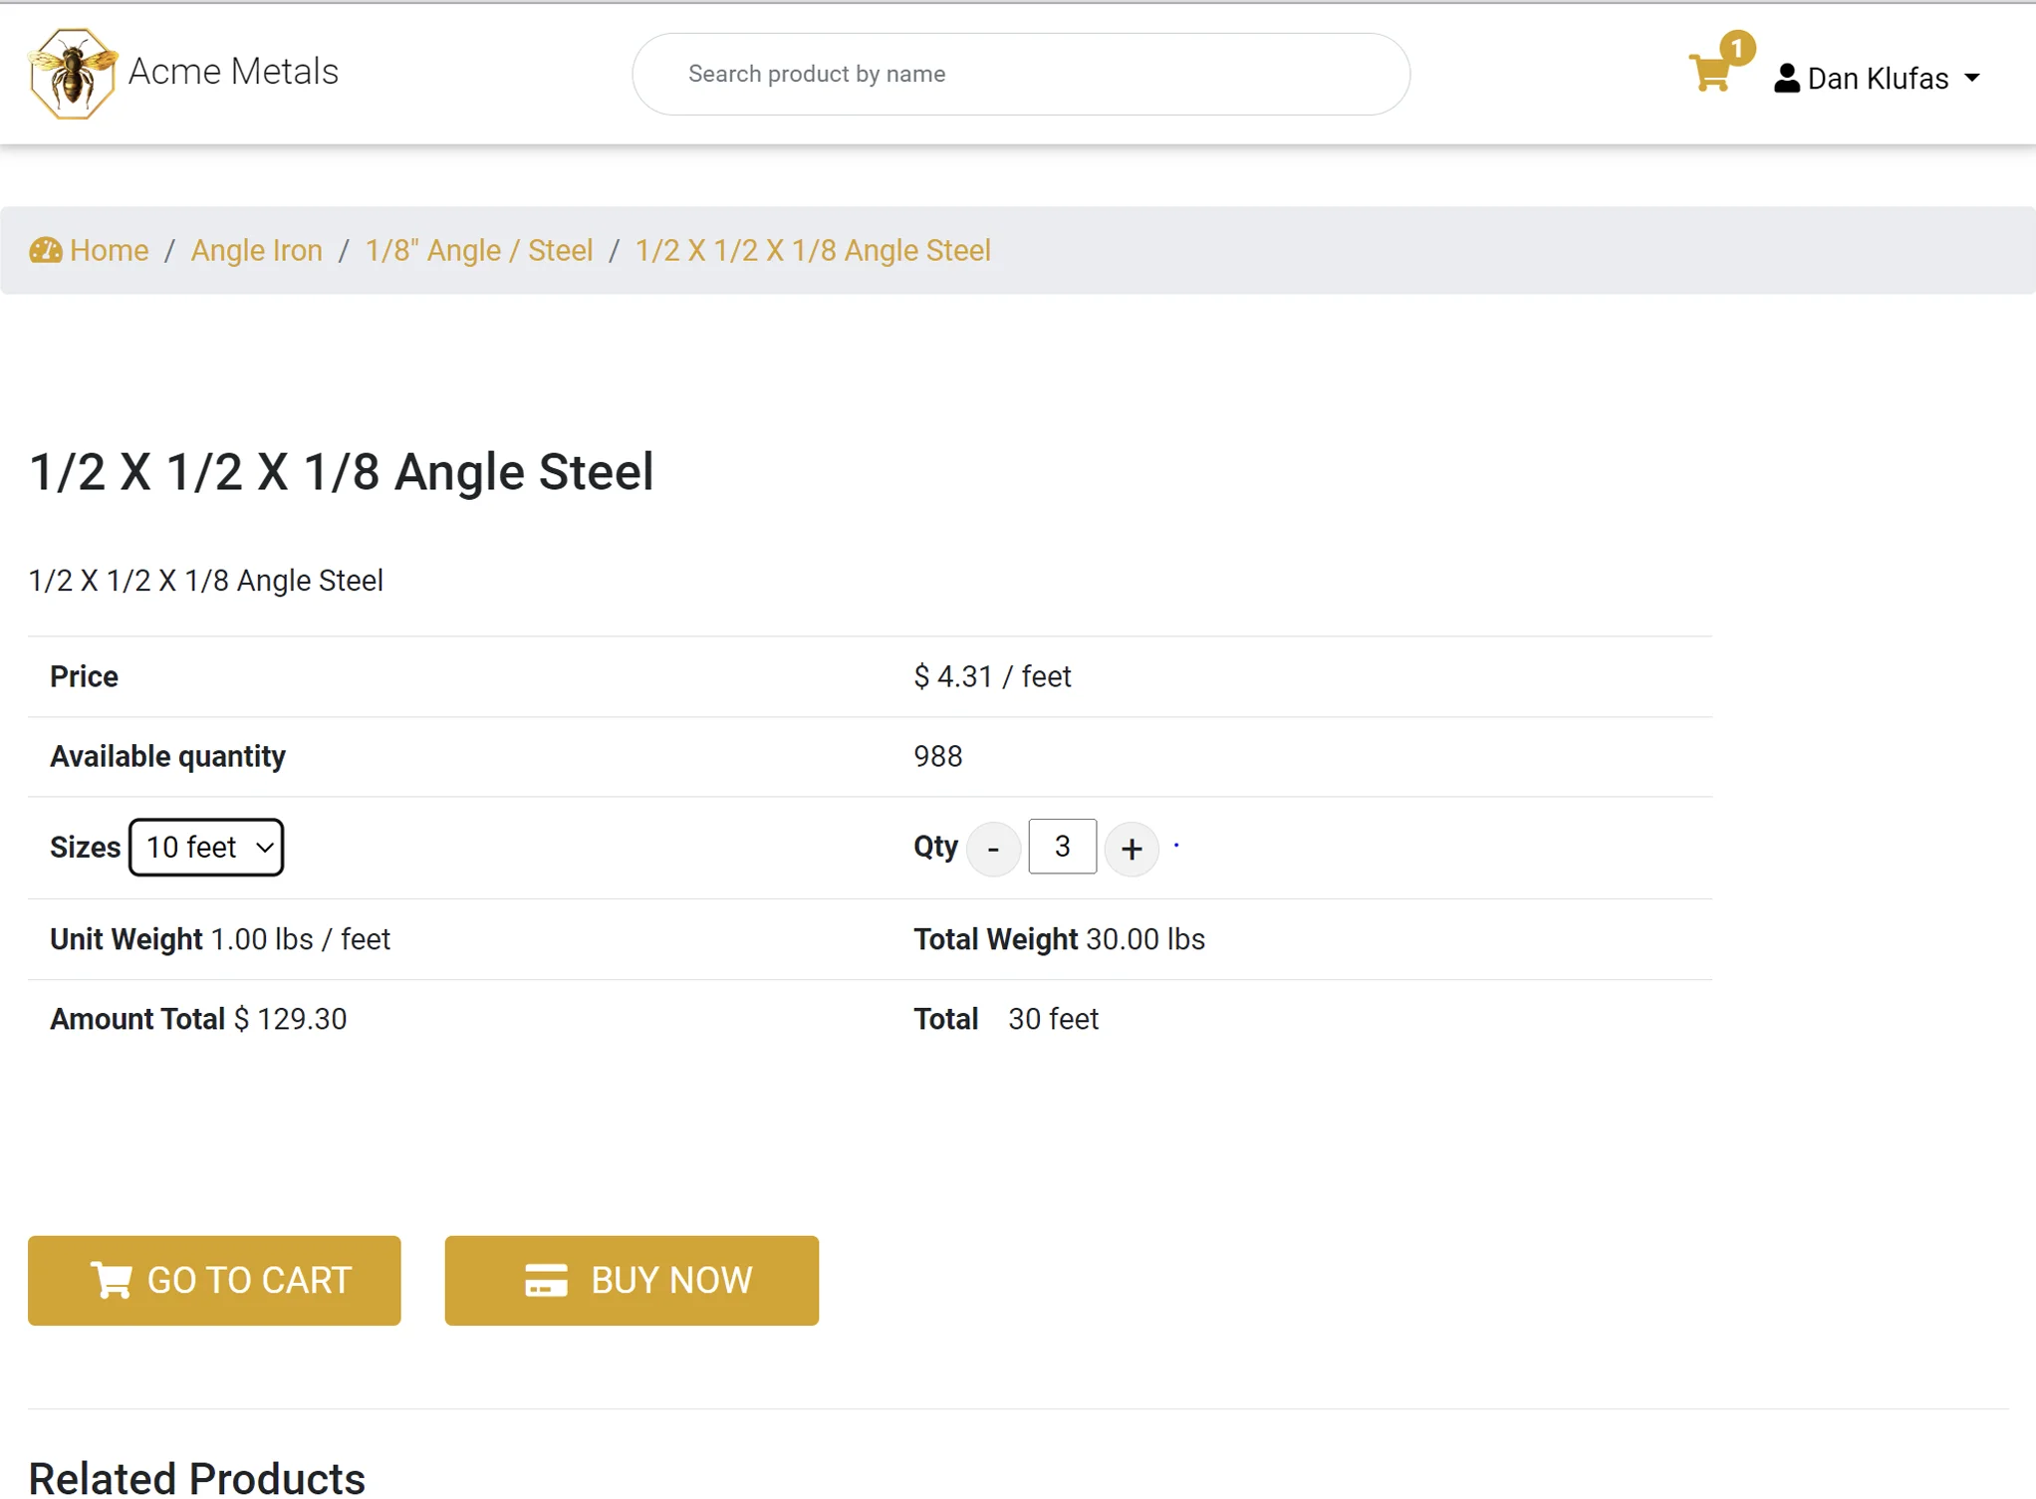Go to Home via breadcrumb link
Screen dimensions: 2036x1499
(109, 250)
